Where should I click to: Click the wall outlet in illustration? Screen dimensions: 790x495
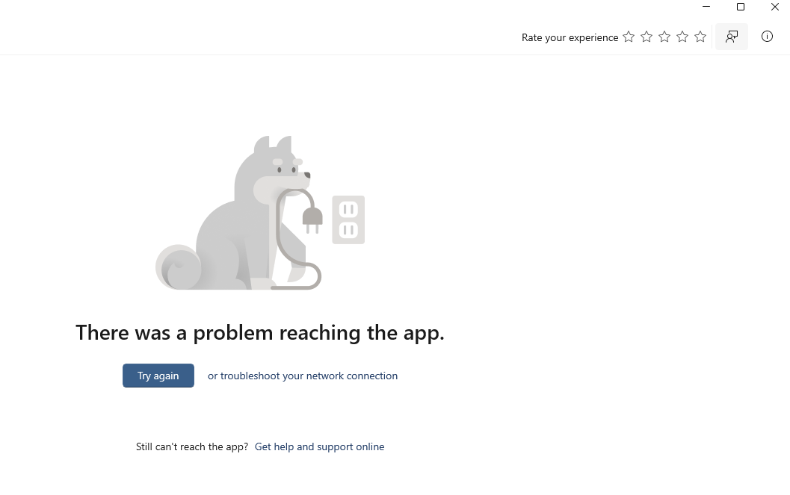348,220
